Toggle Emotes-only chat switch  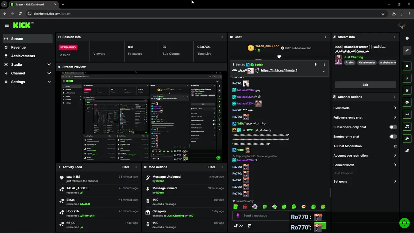click(393, 137)
